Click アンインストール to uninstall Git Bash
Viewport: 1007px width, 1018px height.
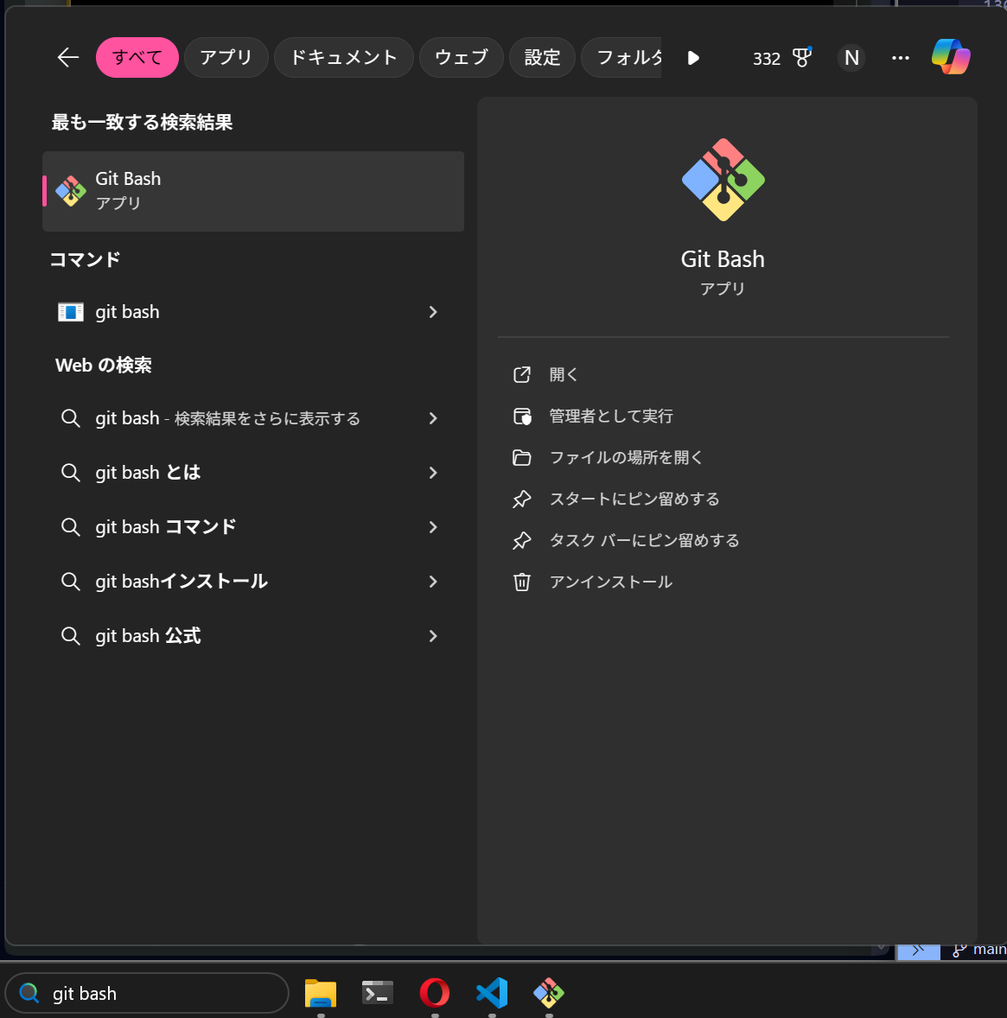610,582
